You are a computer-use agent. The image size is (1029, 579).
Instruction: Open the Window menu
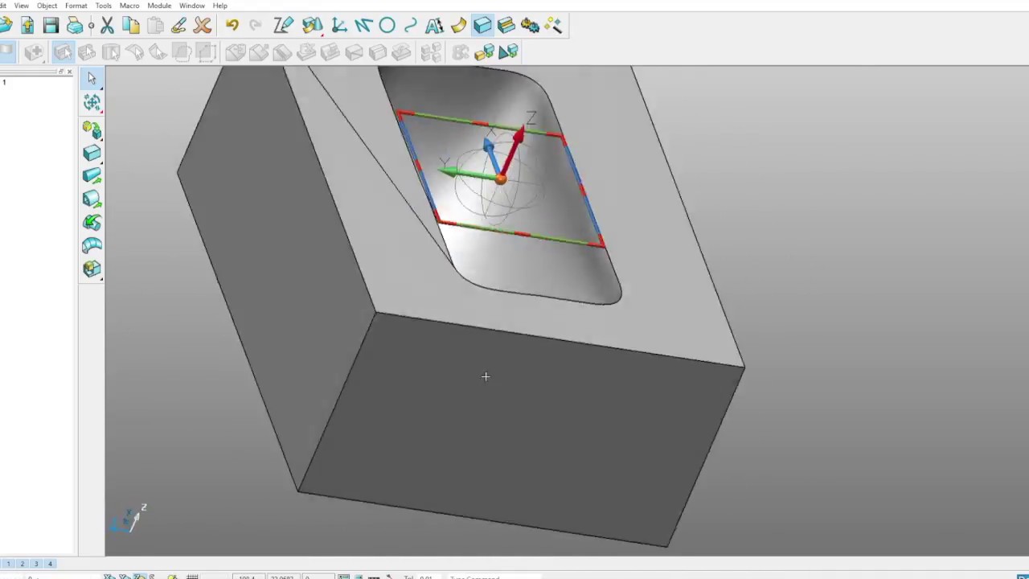[192, 6]
